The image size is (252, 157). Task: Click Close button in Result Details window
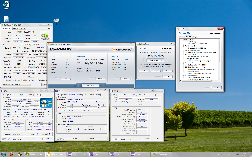[x=216, y=88]
